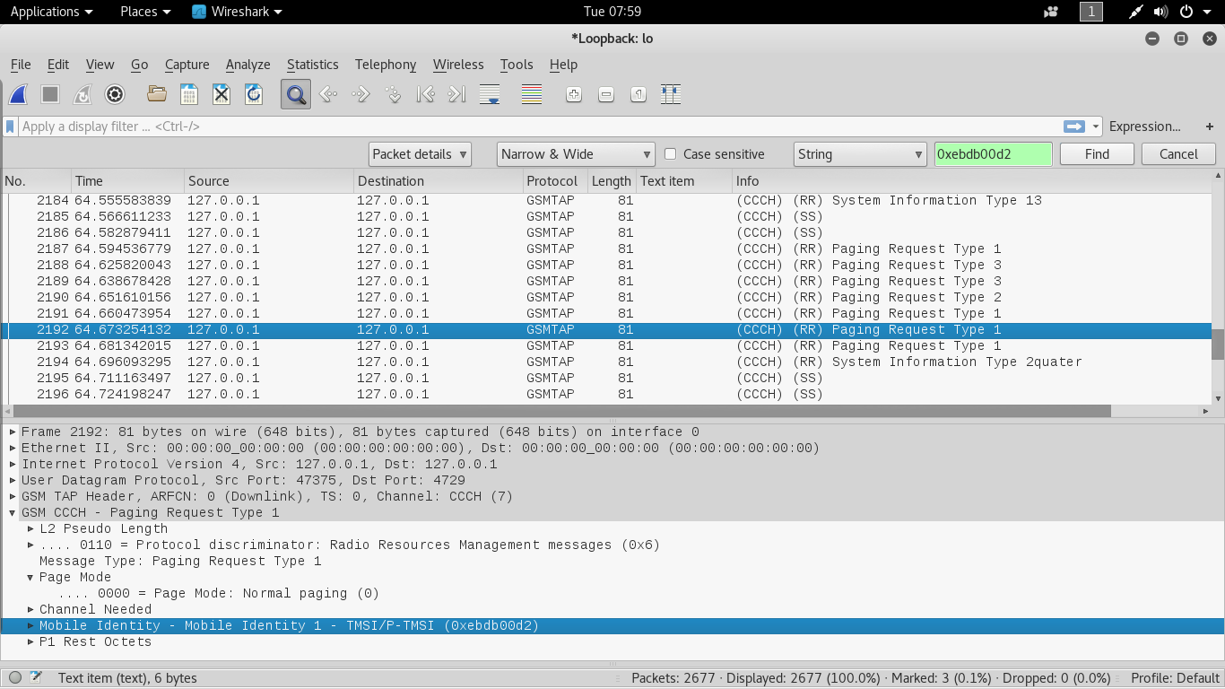This screenshot has width=1225, height=689.
Task: Start capture with the shark fin icon
Action: click(x=18, y=94)
